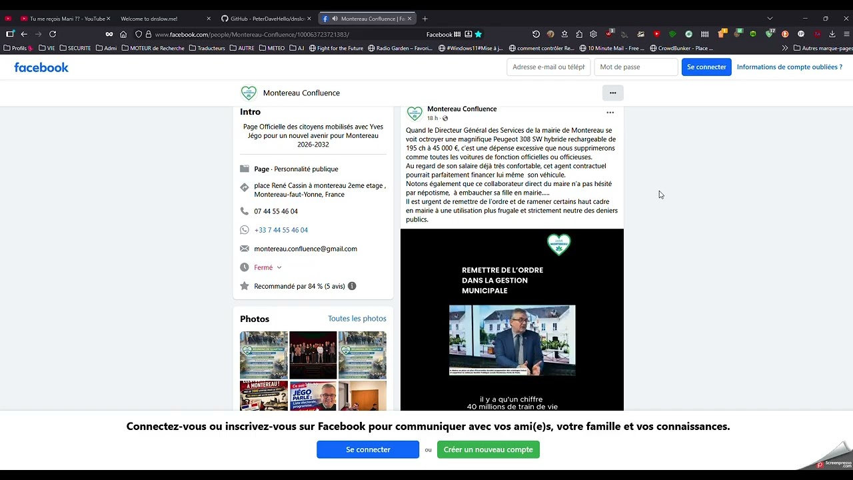Click the Facebook logo

pyautogui.click(x=41, y=67)
